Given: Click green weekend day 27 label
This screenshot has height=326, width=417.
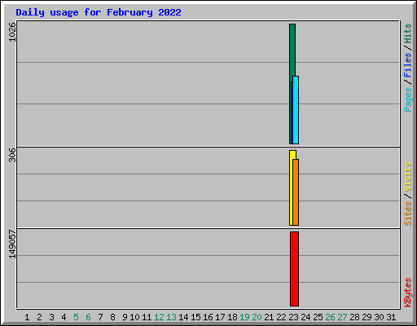Looking at the screenshot, I should [x=342, y=317].
